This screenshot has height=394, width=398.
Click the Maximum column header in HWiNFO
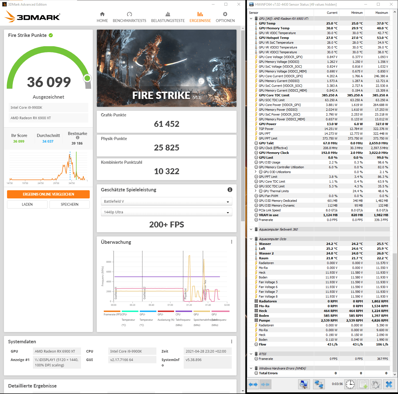coord(377,13)
